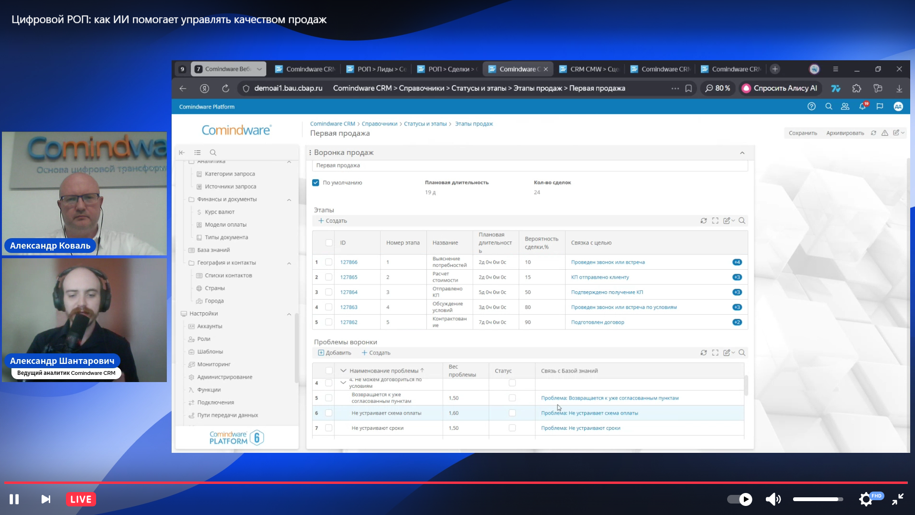Pause the live video stream
Image resolution: width=915 pixels, height=515 pixels.
(14, 499)
